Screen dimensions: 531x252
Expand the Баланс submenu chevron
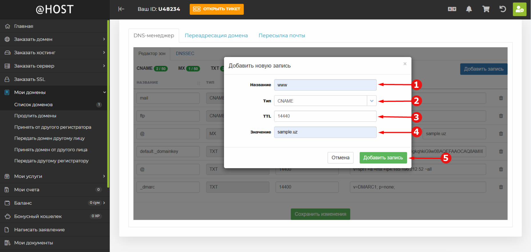104,203
